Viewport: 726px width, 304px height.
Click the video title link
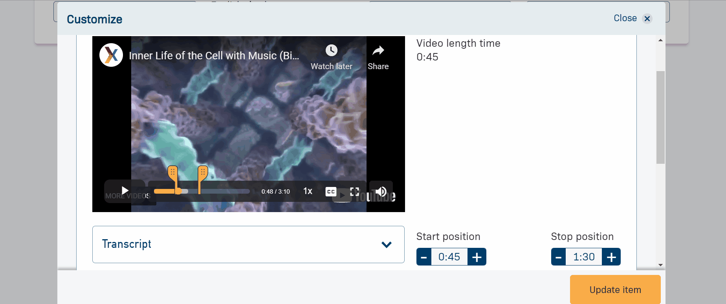(x=214, y=56)
